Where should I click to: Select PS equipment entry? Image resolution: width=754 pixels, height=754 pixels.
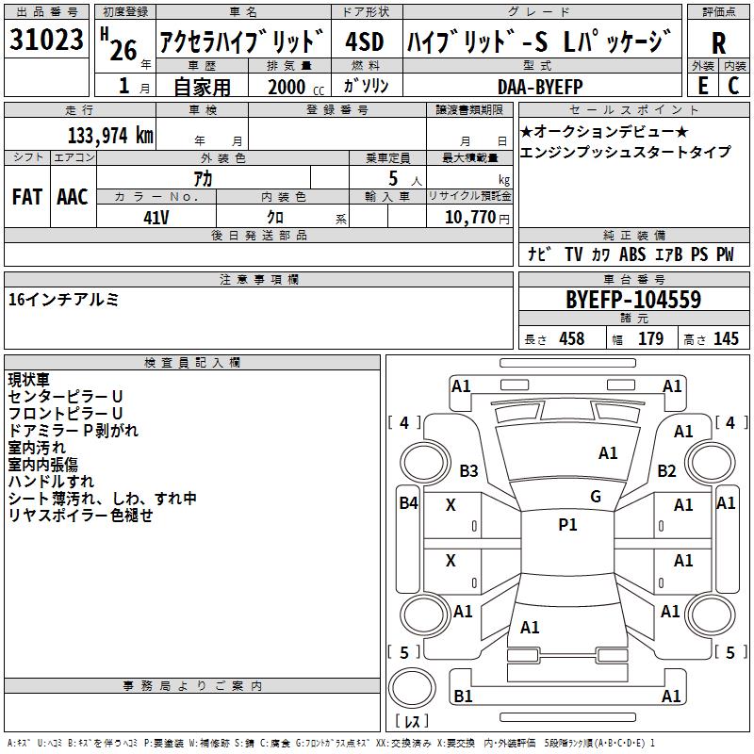click(x=699, y=254)
